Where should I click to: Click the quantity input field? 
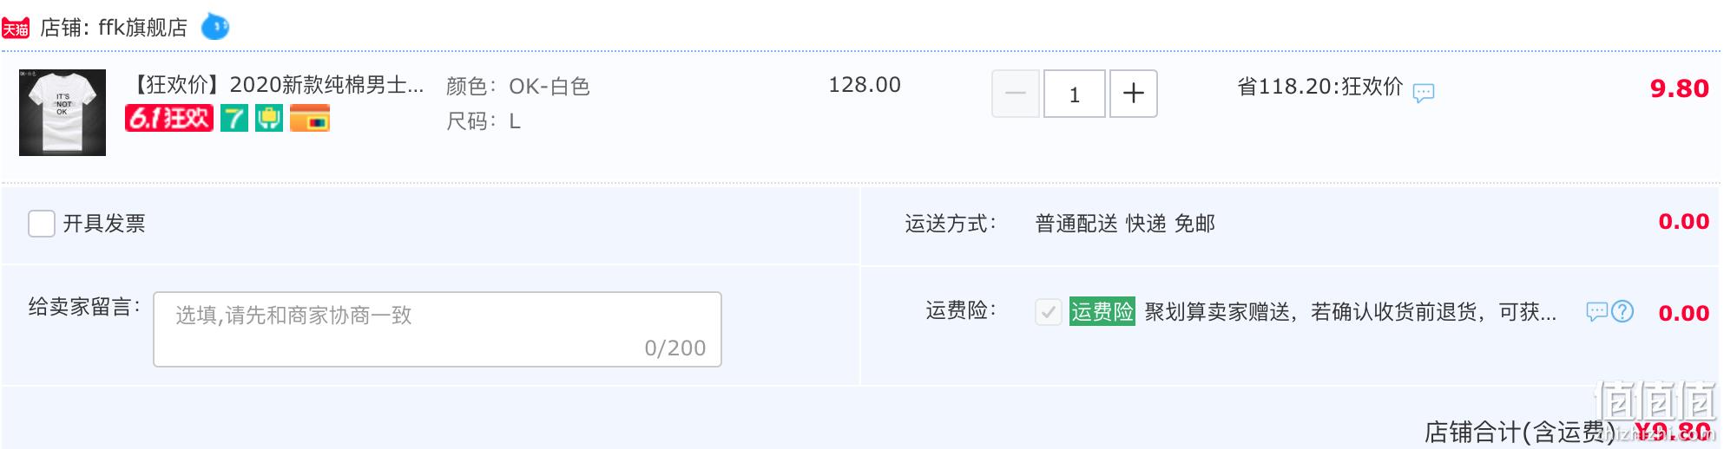click(1074, 94)
